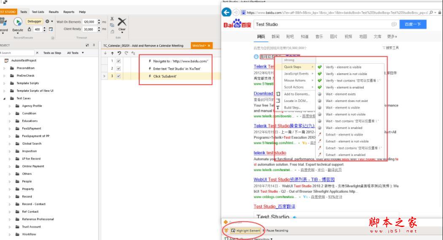
Task: Open the Help ribbon tab
Action: click(x=82, y=12)
